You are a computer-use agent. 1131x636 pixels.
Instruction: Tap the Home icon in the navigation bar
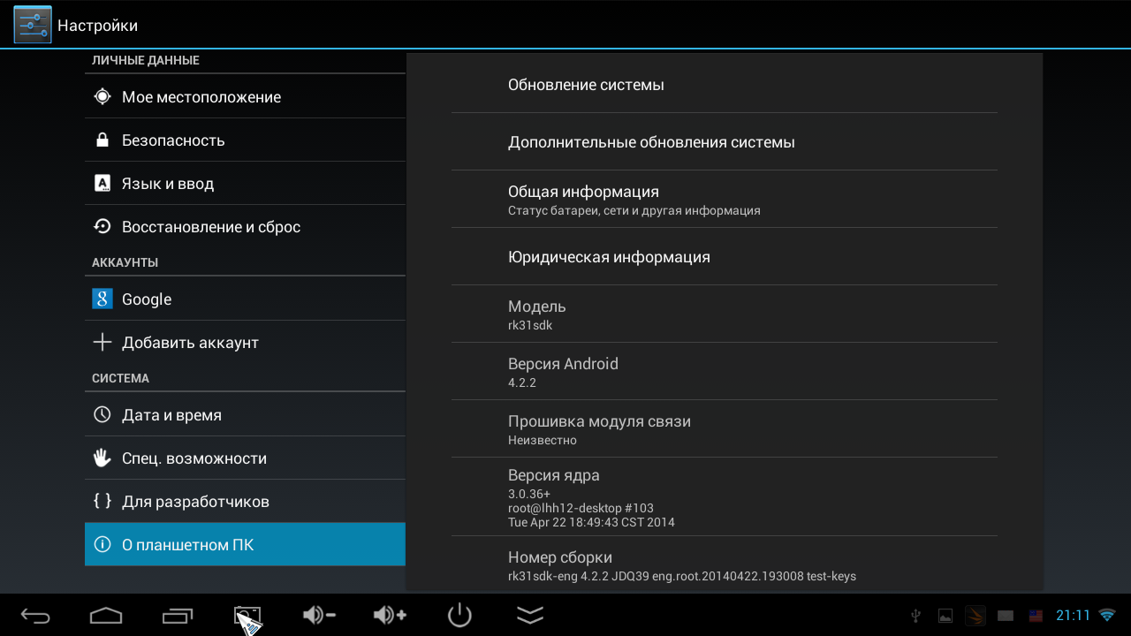tap(106, 614)
